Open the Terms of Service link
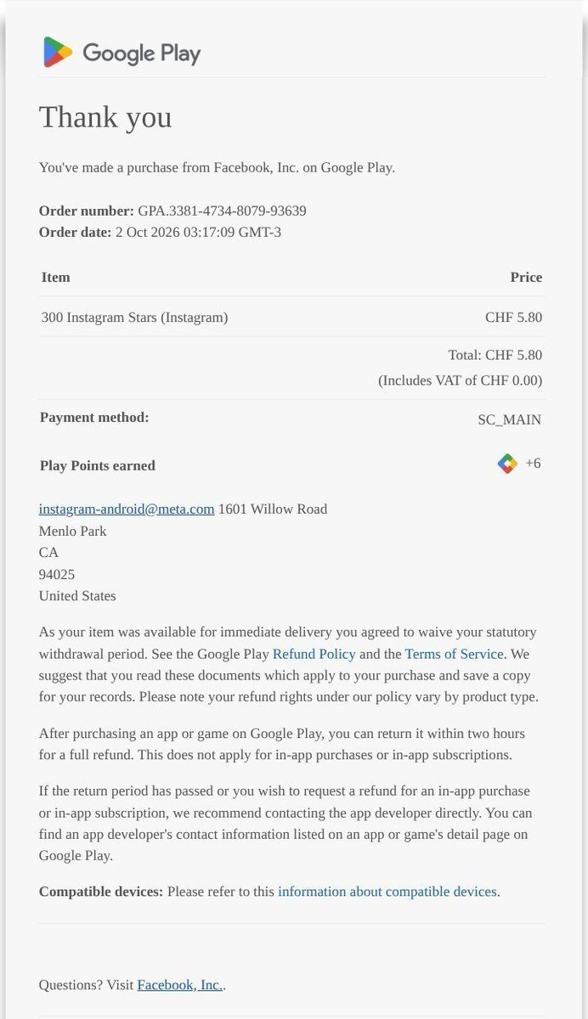This screenshot has width=588, height=1019. click(x=455, y=654)
